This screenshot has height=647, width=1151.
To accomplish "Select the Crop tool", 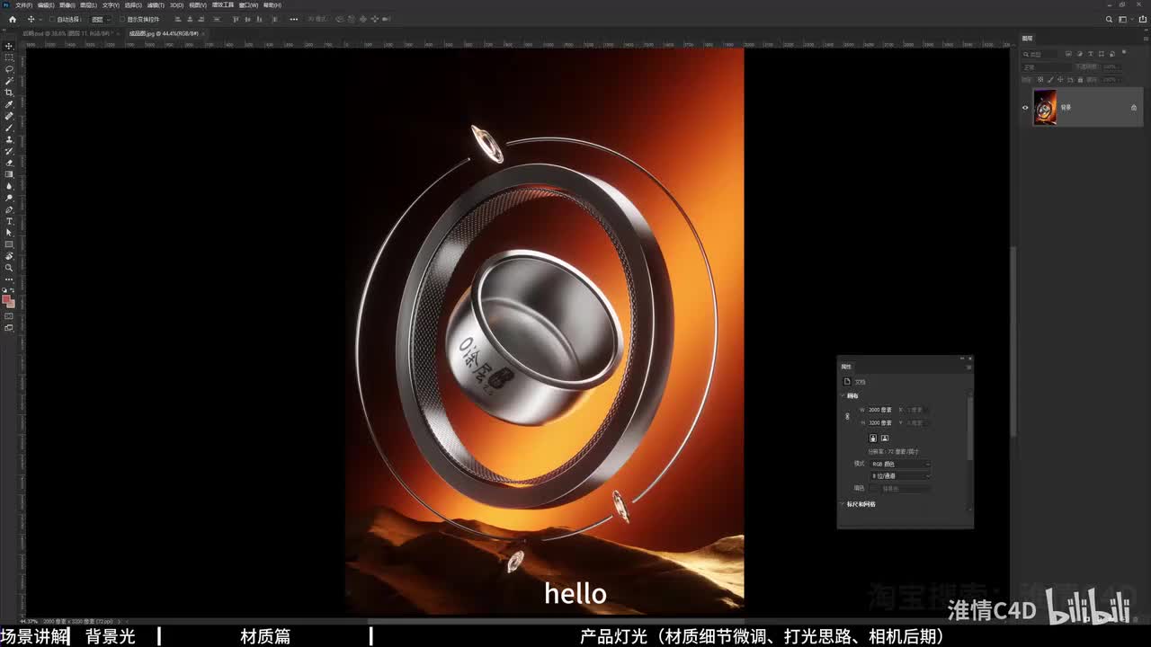I will coord(9,93).
